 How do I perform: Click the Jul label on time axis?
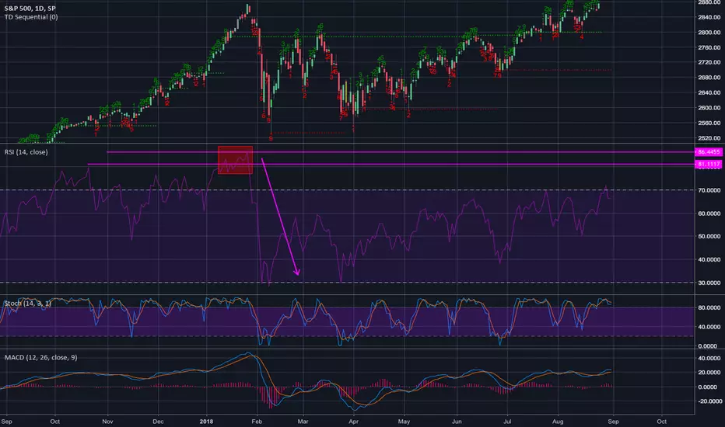click(507, 421)
